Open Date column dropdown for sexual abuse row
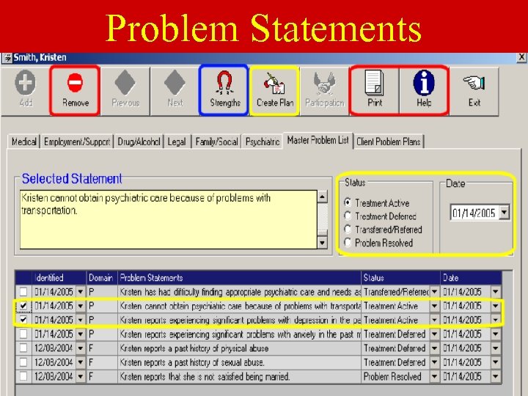Image resolution: width=528 pixels, height=396 pixels. 496,362
